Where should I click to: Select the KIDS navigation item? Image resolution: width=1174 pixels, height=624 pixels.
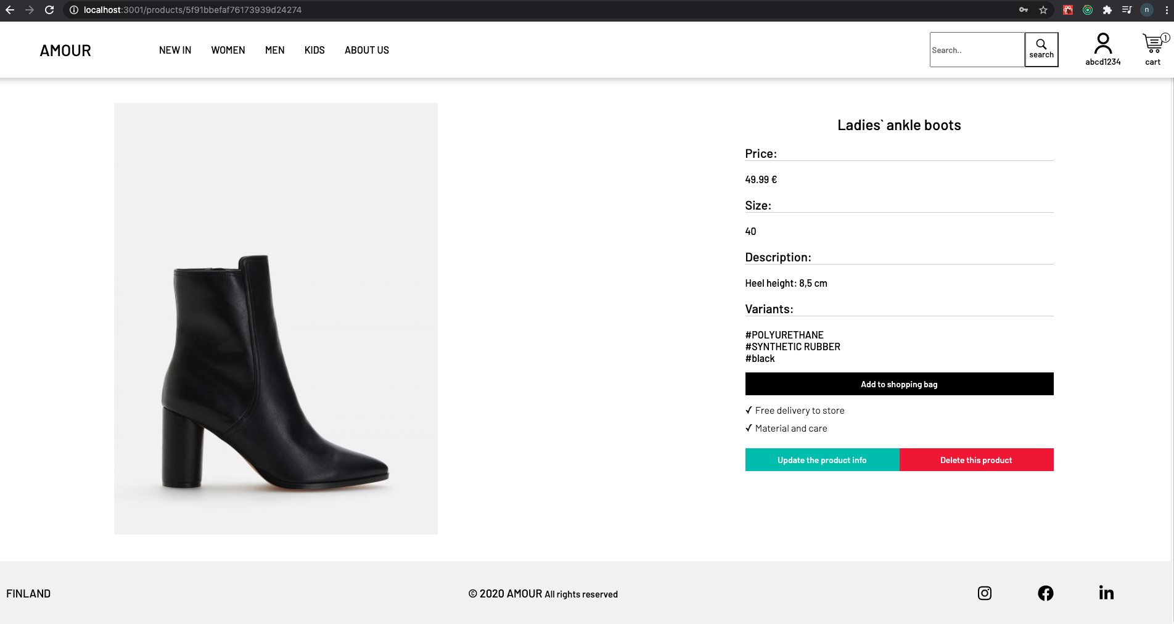314,50
